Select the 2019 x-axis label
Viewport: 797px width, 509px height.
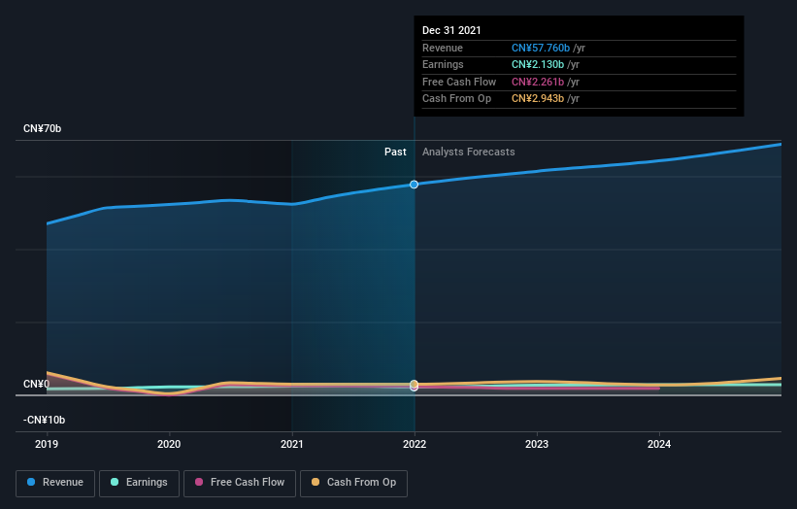click(47, 444)
